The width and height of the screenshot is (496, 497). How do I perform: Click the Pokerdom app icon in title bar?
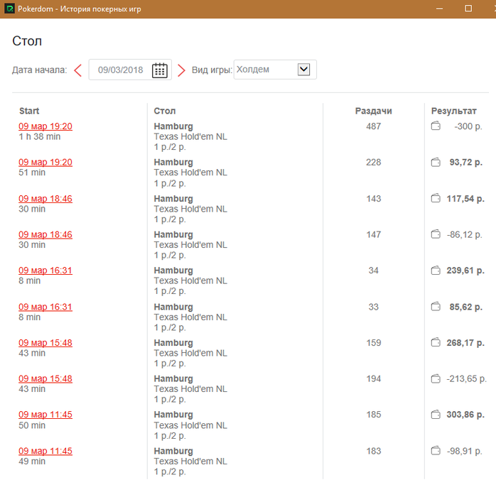pos(9,9)
